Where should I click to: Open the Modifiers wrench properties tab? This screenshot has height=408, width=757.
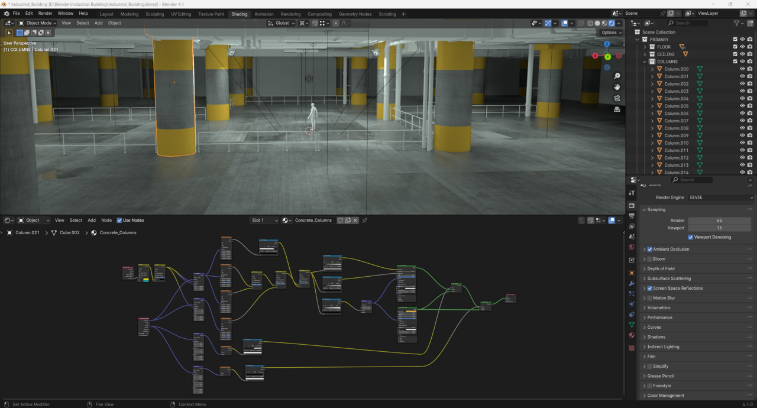(632, 284)
